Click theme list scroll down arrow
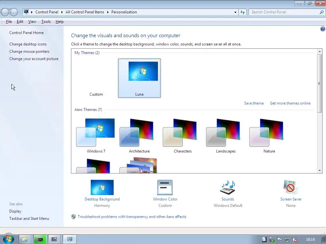The height and width of the screenshot is (244, 326). (320, 171)
